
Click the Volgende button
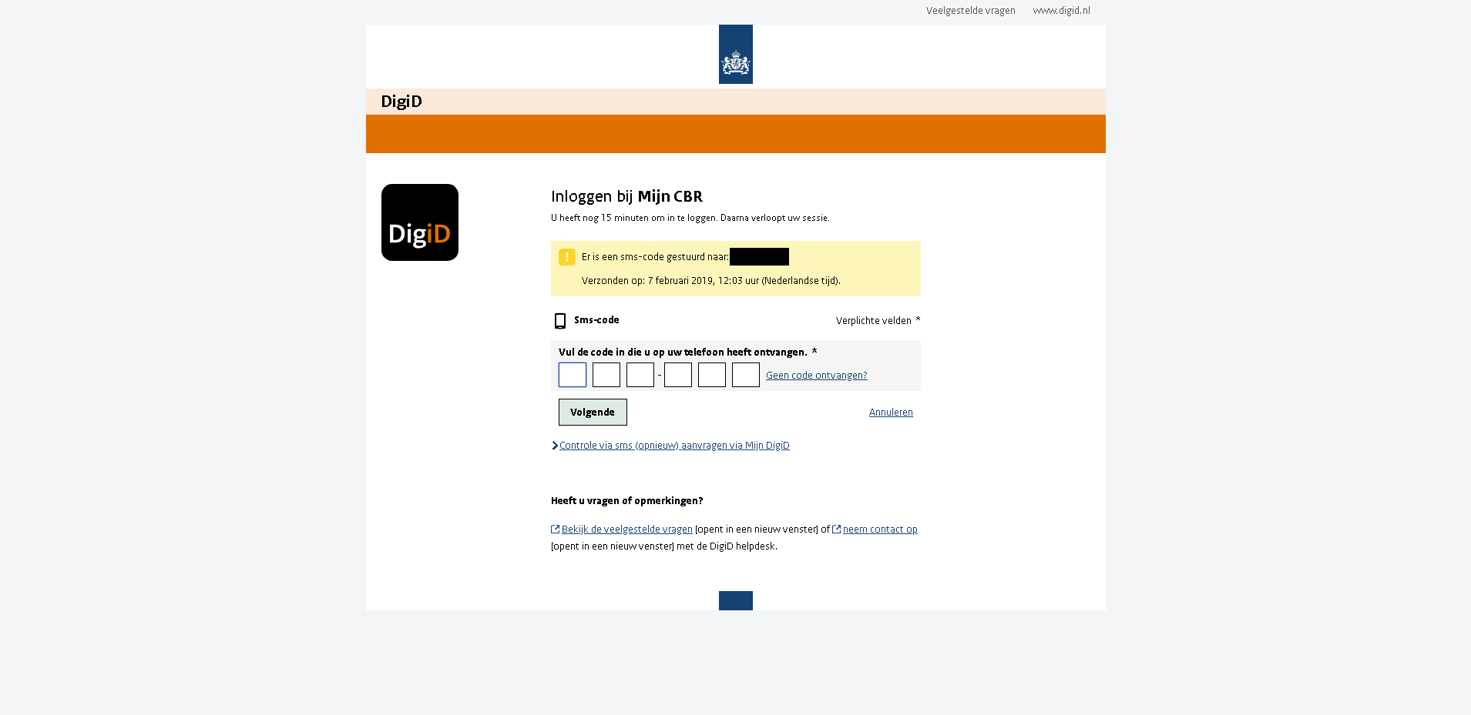click(593, 412)
